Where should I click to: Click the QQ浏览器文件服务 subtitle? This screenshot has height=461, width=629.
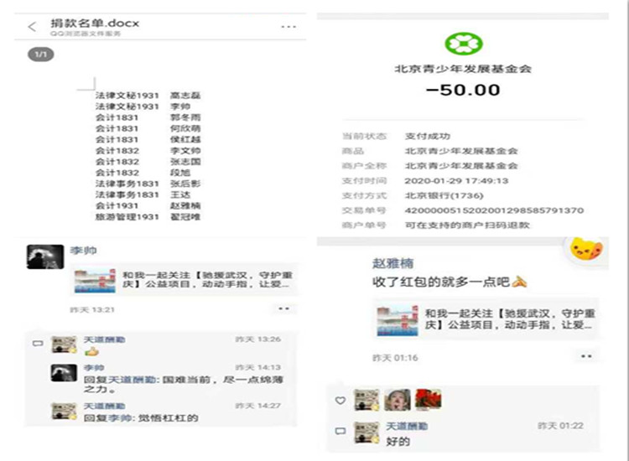coord(85,34)
